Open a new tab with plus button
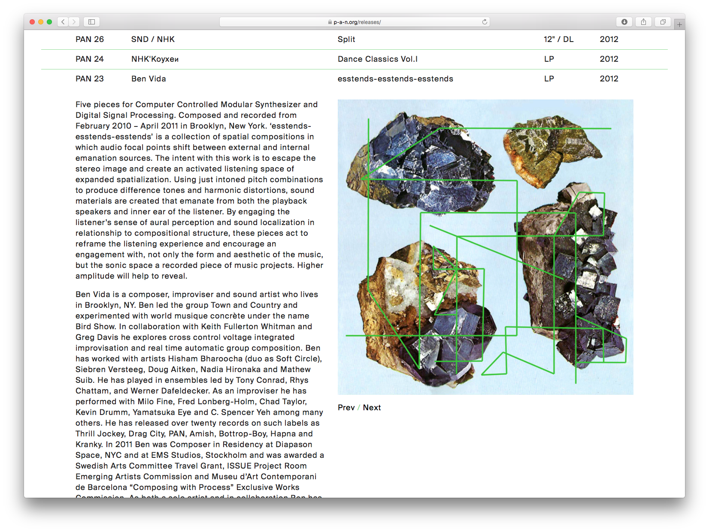Viewport: 709px width, 532px height. (679, 24)
